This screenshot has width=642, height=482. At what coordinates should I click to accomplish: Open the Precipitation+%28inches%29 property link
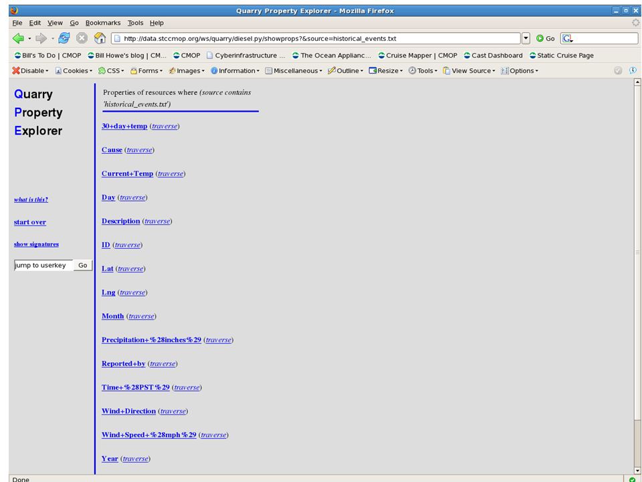[x=152, y=340]
